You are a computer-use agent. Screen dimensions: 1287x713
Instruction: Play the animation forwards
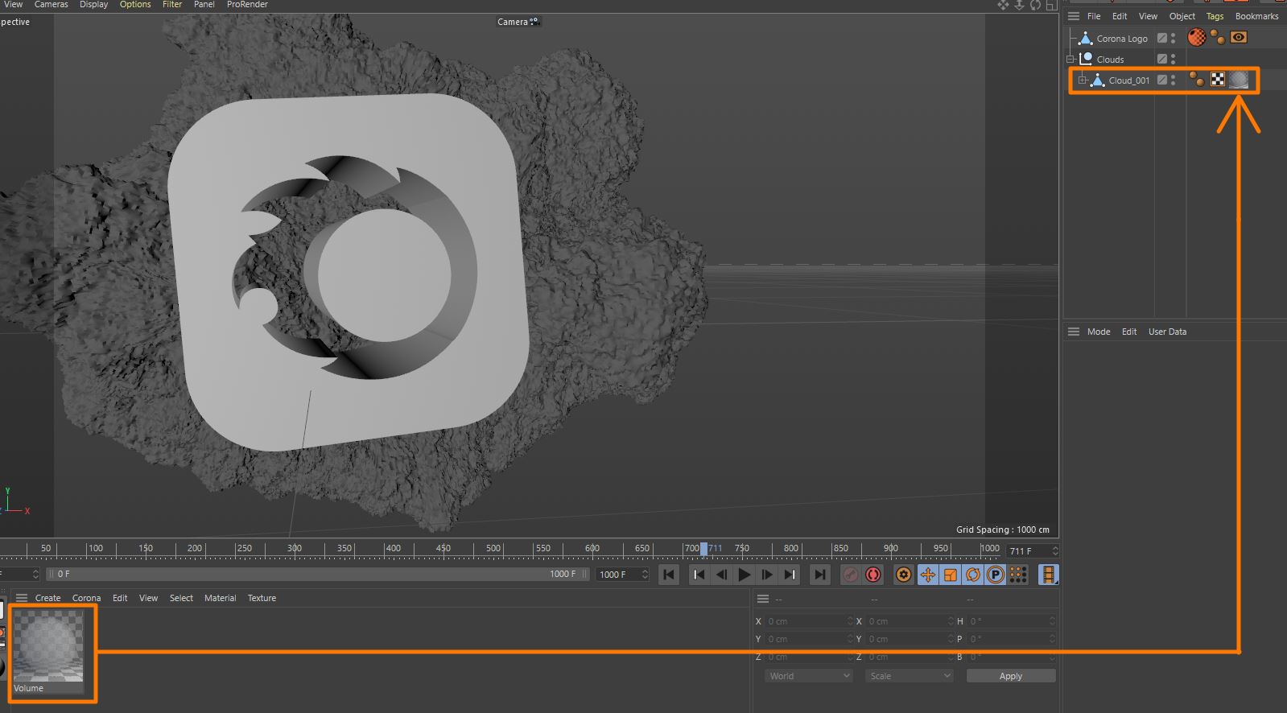[x=745, y=575]
